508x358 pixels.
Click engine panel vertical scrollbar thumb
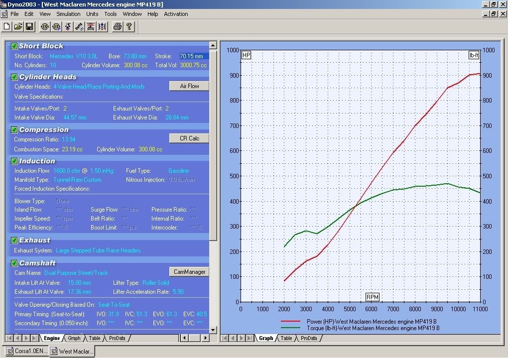point(213,145)
